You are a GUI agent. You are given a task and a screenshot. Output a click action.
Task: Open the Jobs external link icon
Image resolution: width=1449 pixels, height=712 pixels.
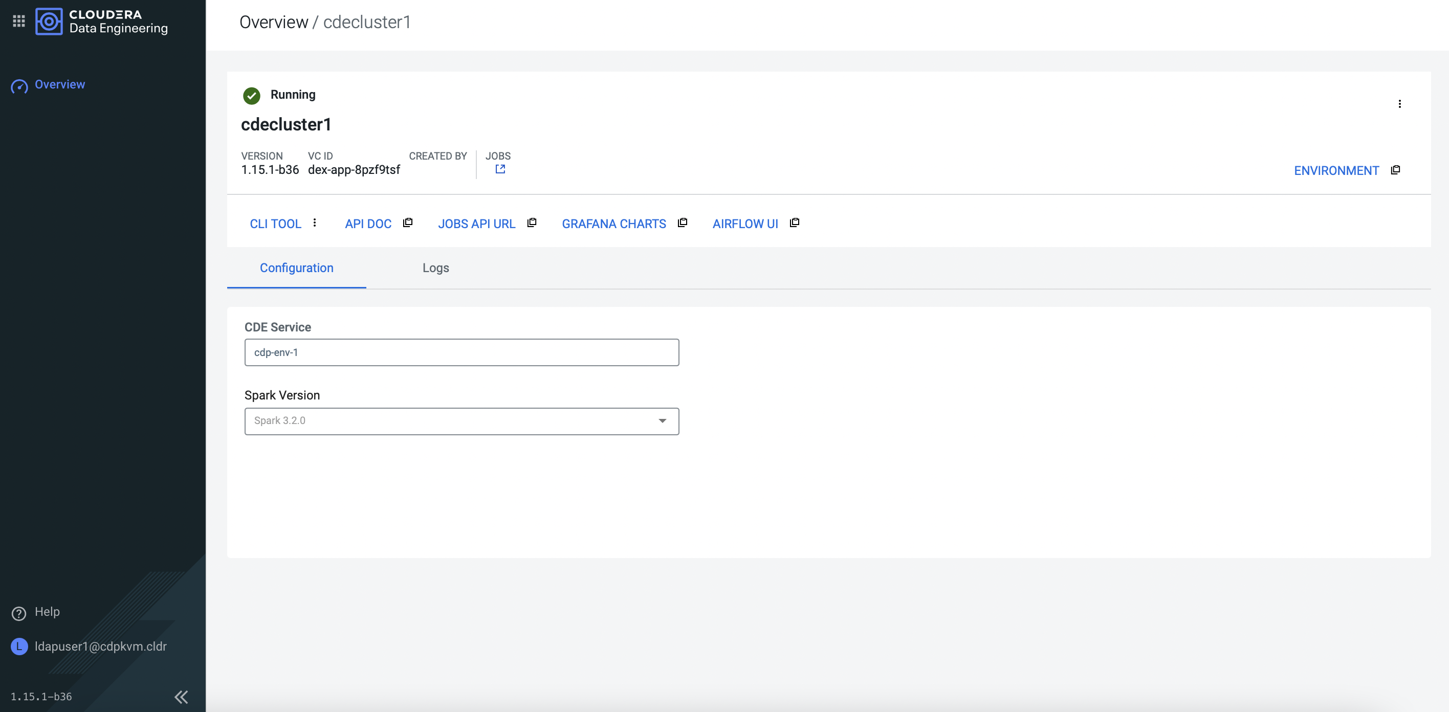(x=499, y=169)
